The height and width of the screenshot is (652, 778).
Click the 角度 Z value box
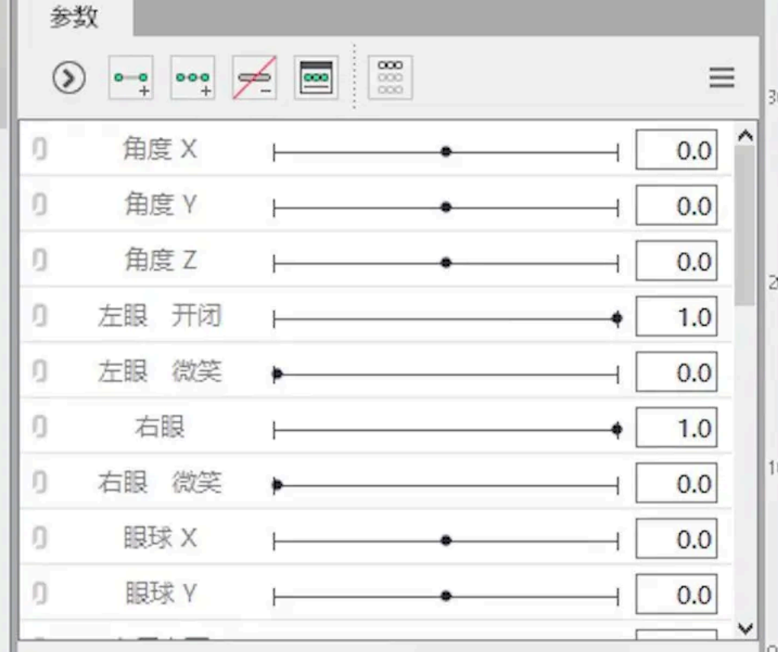[676, 261]
